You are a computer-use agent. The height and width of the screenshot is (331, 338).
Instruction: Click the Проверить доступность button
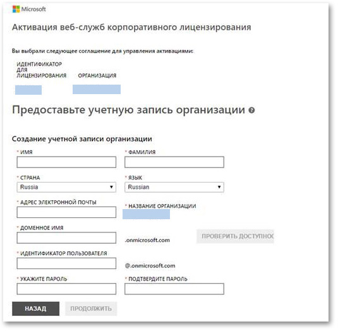point(235,236)
